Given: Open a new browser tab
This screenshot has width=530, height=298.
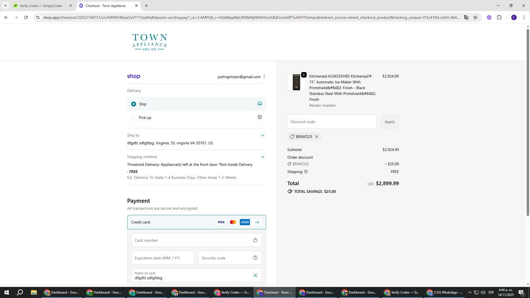Looking at the screenshot, I should pyautogui.click(x=146, y=6).
